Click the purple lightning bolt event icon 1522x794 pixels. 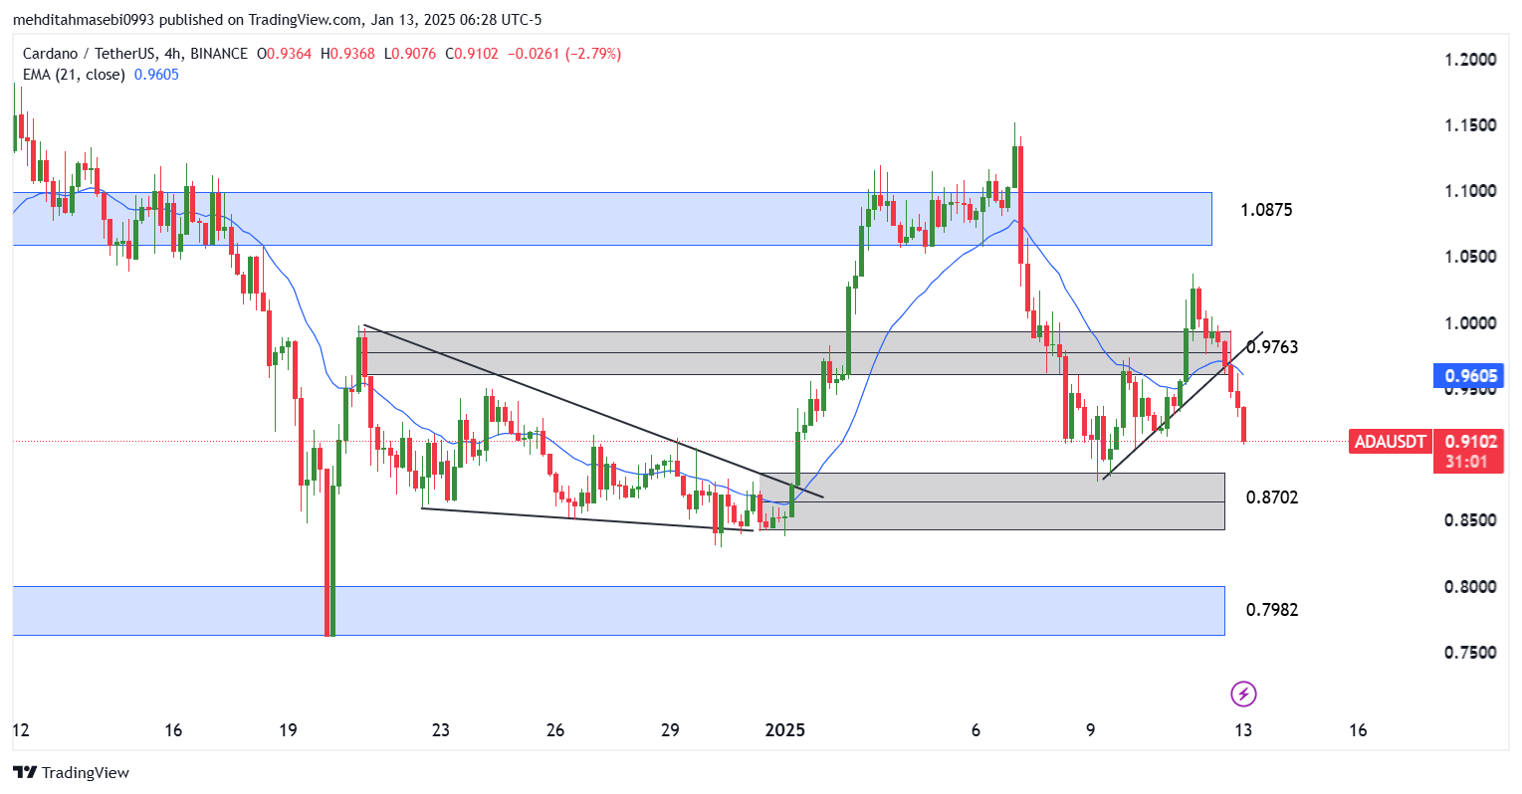(x=1243, y=694)
